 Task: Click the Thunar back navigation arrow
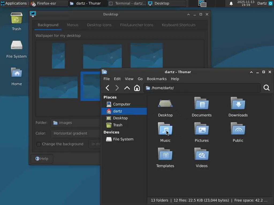(107, 88)
